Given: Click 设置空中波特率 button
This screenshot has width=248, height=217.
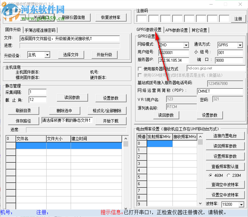Looking at the screenshot, I should click(225, 195).
